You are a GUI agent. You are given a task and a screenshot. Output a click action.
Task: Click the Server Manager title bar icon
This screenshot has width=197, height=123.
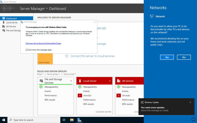(2, 2)
